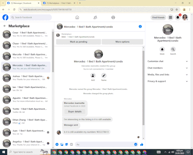The image size is (193, 155).
Task: Click the Add member icon
Action: pos(93,76)
